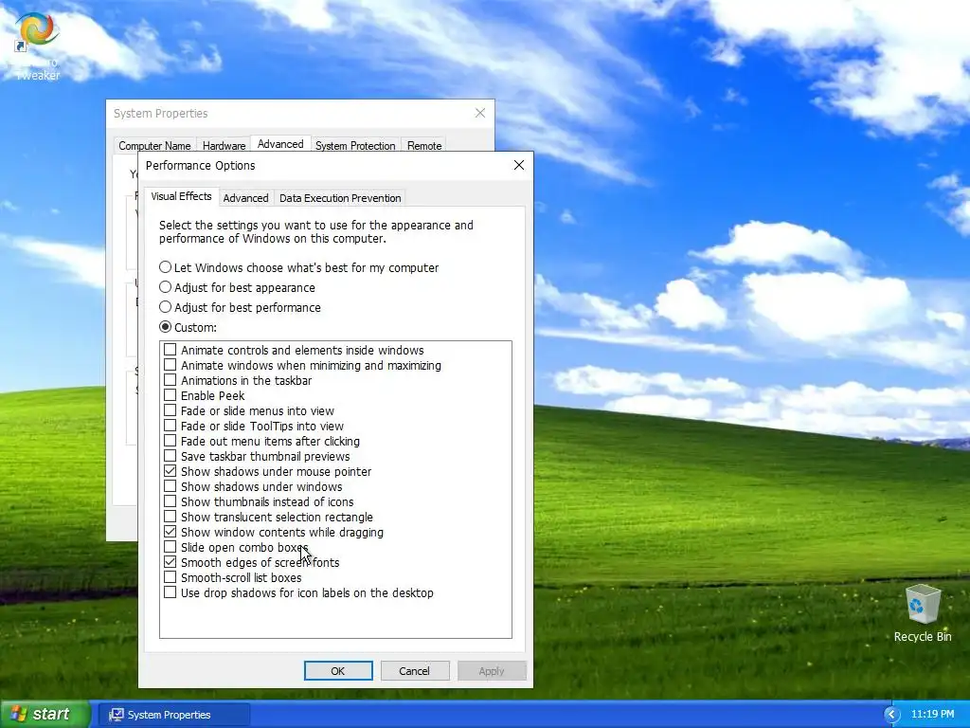The width and height of the screenshot is (970, 728).
Task: Select the Custom radio option
Action: tap(189, 327)
